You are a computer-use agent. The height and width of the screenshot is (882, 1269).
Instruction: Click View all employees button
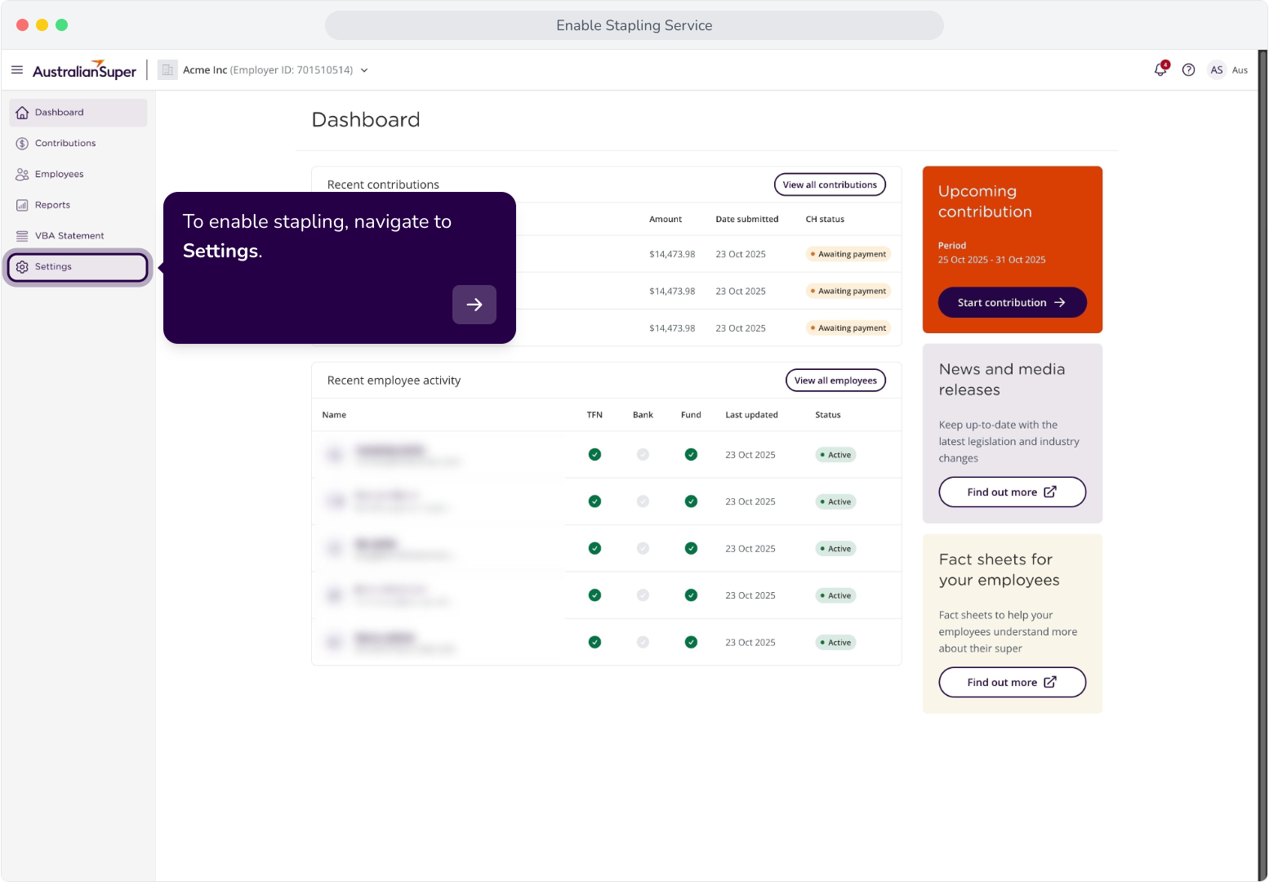point(835,381)
